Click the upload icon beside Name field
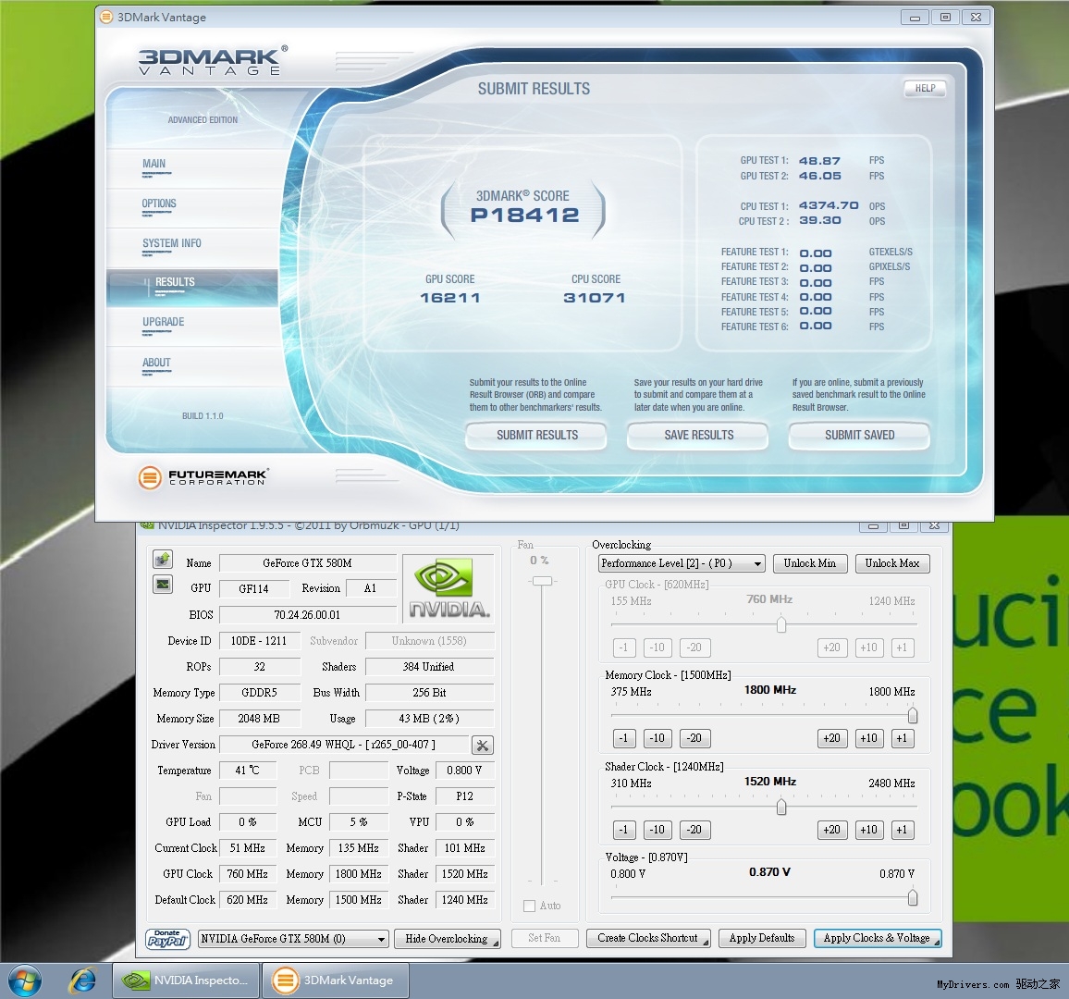1069x999 pixels. (x=163, y=560)
